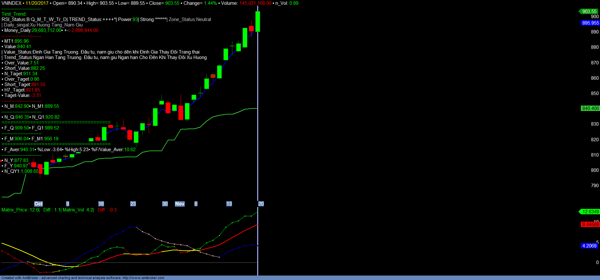The width and height of the screenshot is (600, 280).
Task: Click the date marker labeled 9
Action: point(67,204)
